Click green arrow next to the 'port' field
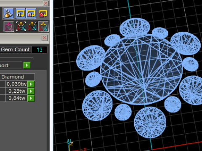 click(27, 65)
